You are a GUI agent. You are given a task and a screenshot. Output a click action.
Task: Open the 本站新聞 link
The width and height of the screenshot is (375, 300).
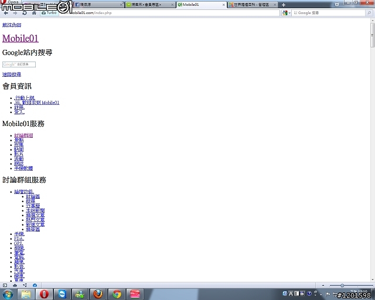(35, 210)
